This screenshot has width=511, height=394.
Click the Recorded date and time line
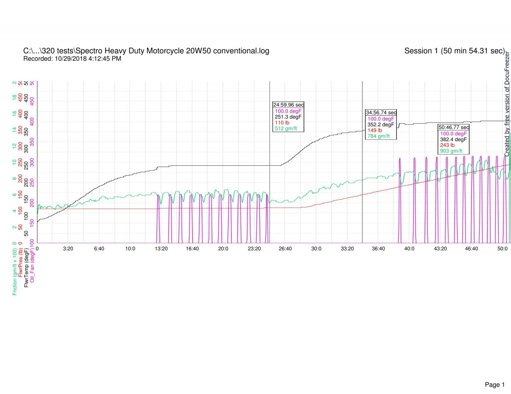72,59
